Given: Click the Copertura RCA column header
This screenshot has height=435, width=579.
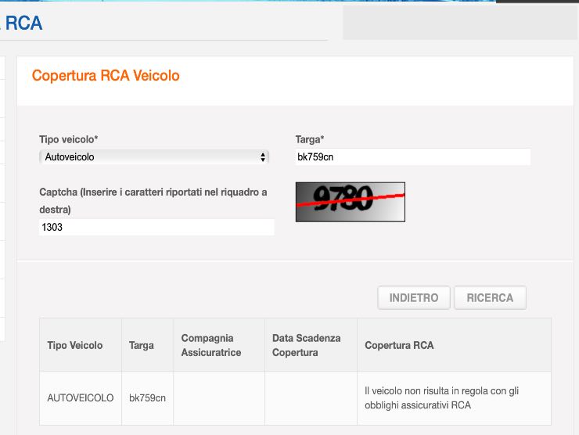Looking at the screenshot, I should pos(399,345).
